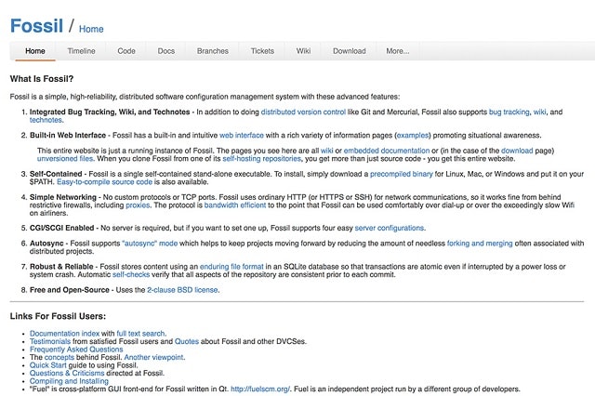Click the Fossil title logo
This screenshot has width=595, height=396.
pos(36,26)
